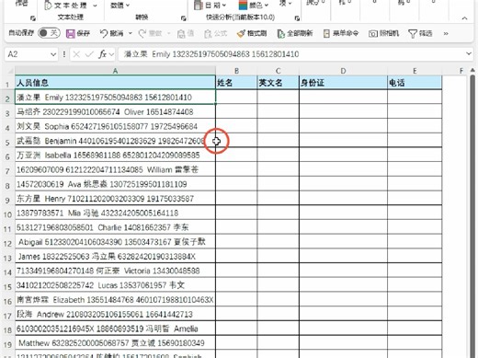Select the cell containing Isabella

pyautogui.click(x=115, y=156)
